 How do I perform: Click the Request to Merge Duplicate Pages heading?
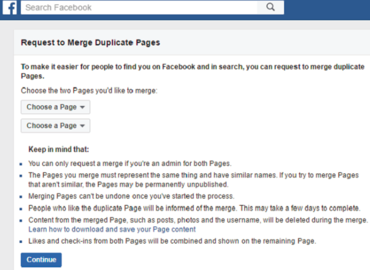coord(90,42)
